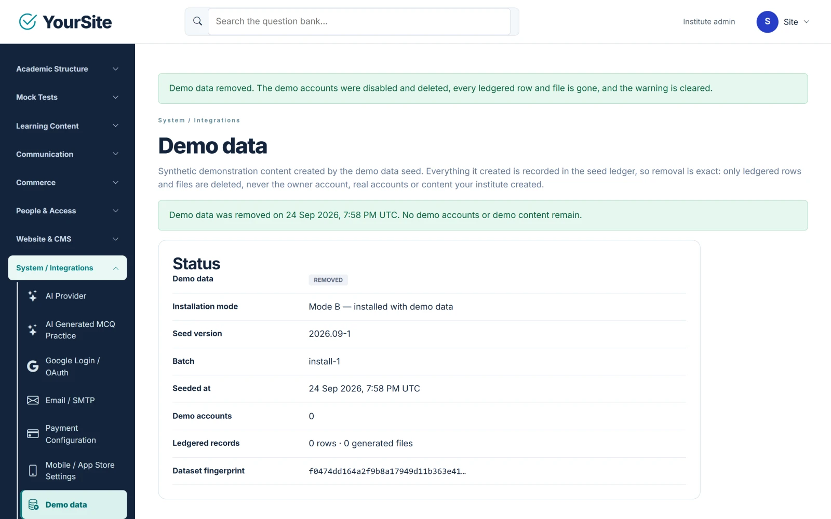Open Mobile / App Store Settings
831x519 pixels.
pos(74,471)
